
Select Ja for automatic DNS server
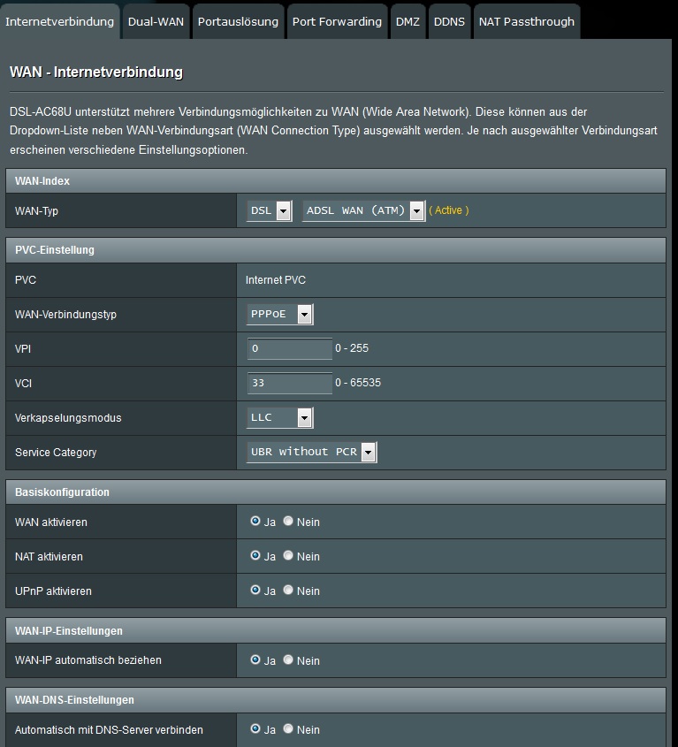tap(255, 728)
